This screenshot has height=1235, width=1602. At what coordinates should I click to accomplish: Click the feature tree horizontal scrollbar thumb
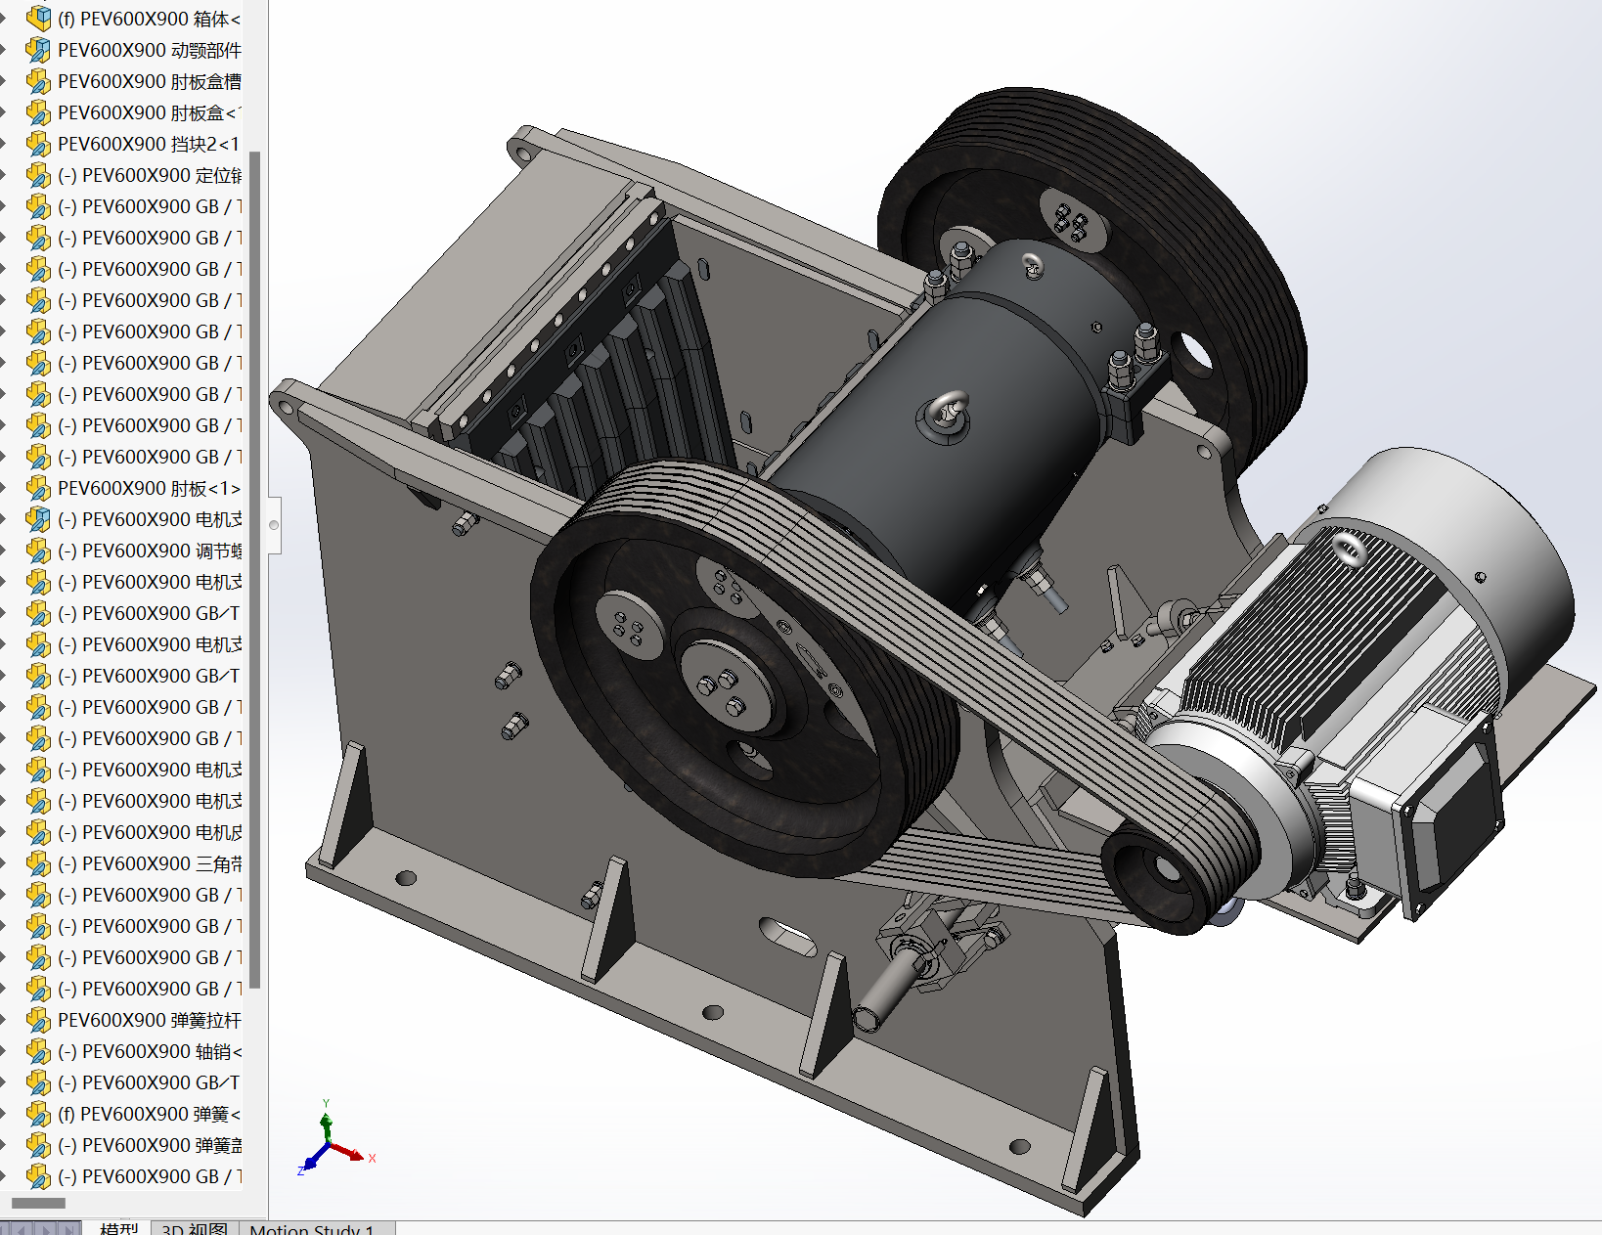[38, 1203]
